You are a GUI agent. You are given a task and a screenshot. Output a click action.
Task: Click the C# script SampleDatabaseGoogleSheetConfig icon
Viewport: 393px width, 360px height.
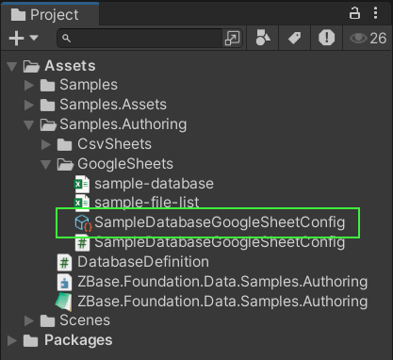coord(82,243)
